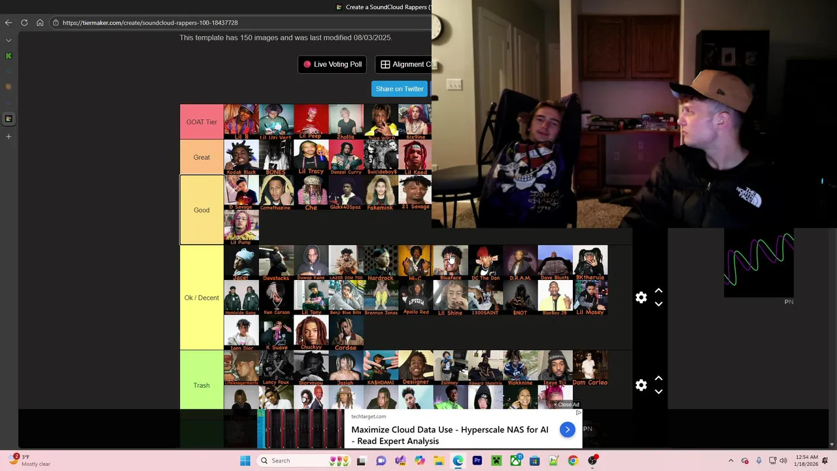Select the Denzel Curry image

tap(346, 157)
